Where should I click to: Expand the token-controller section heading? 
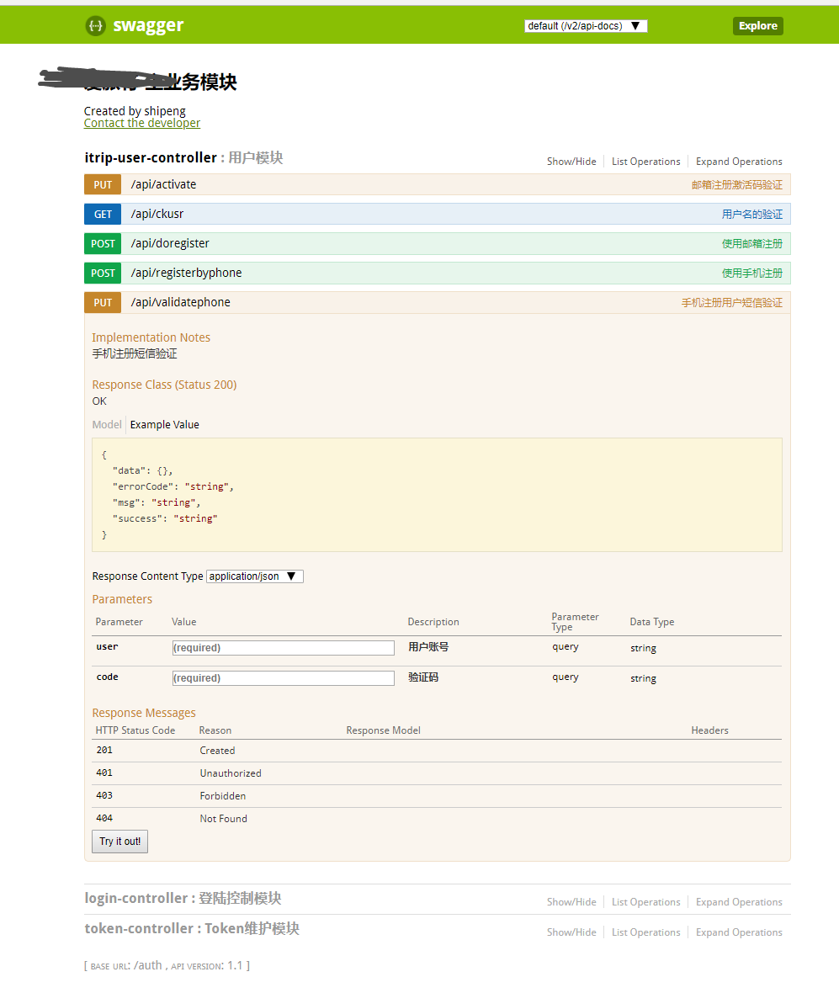[192, 929]
